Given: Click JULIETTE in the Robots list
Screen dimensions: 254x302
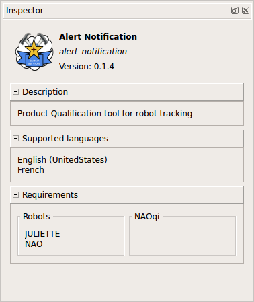Looking at the screenshot, I should 42,234.
